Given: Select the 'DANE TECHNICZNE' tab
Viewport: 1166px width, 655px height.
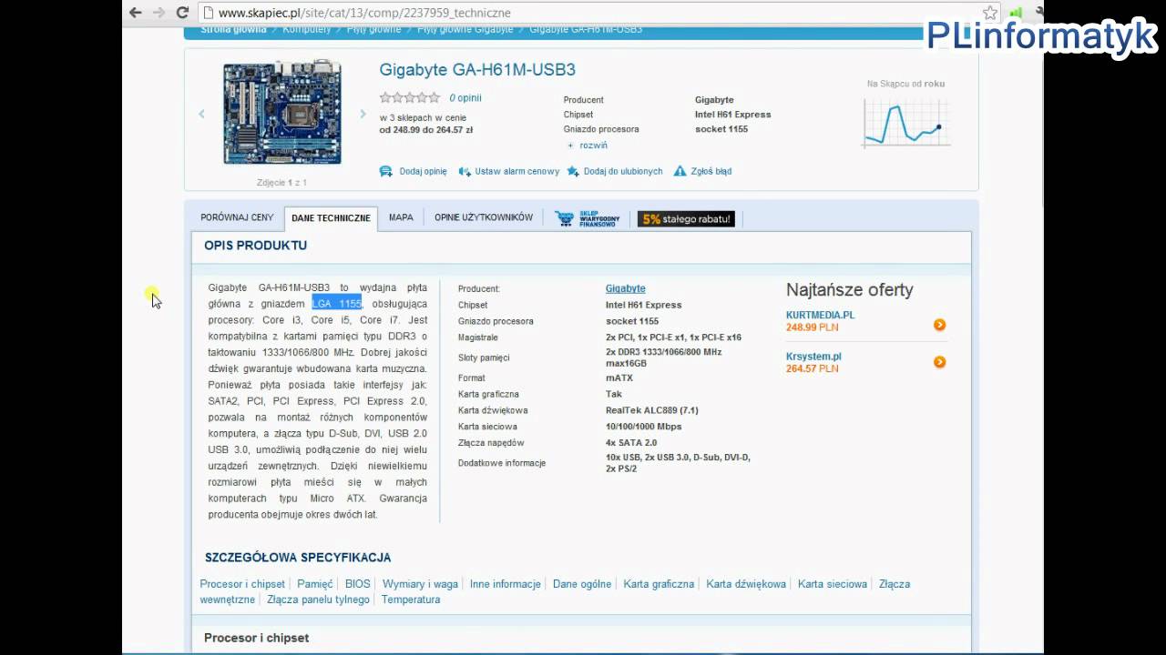Looking at the screenshot, I should [331, 218].
